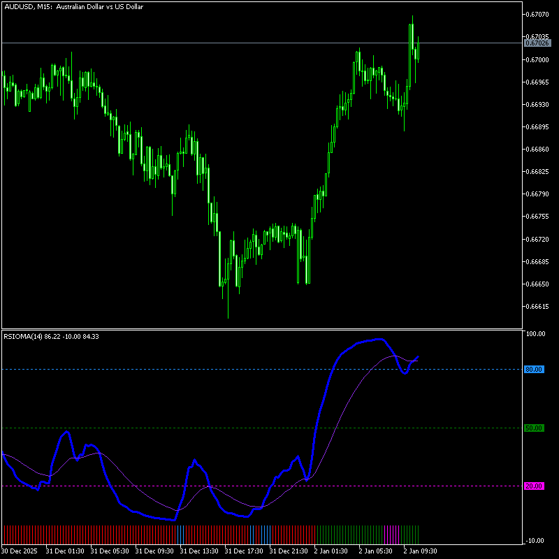
Task: Click the magenta 20.00 level tag
Action: click(533, 486)
